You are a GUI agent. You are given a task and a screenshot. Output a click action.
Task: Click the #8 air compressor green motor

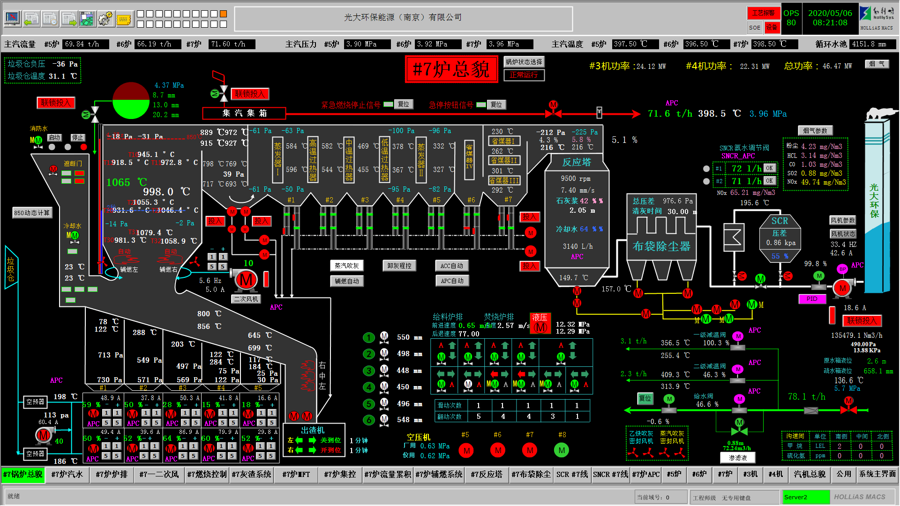click(x=561, y=450)
